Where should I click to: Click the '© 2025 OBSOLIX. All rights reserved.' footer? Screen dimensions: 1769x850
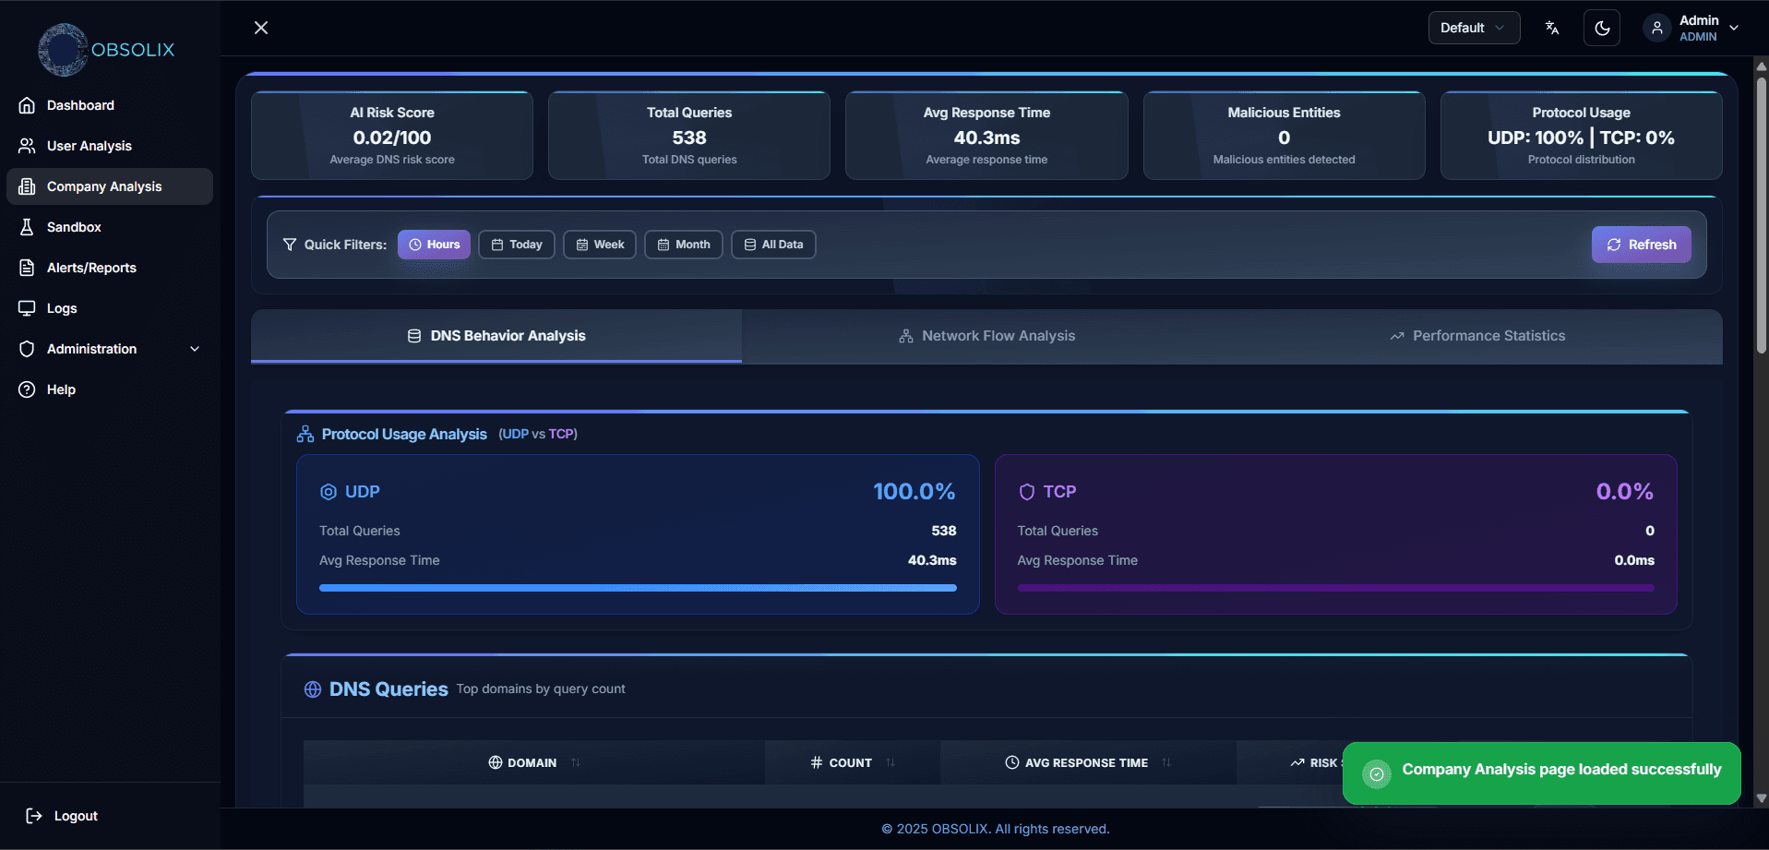[995, 829]
